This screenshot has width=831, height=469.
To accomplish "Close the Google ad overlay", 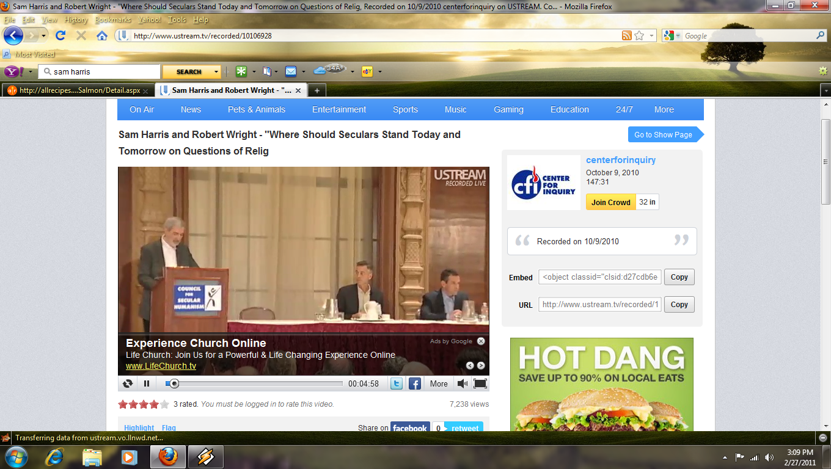I will [x=481, y=341].
